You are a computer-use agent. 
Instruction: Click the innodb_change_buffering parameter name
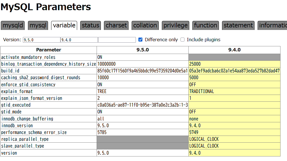(27, 119)
